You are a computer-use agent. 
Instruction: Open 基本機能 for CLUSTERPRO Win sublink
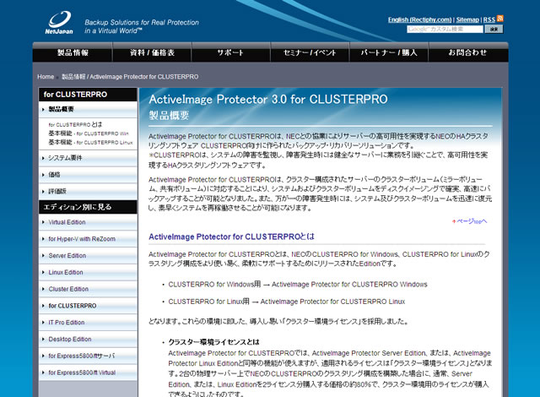tap(89, 133)
